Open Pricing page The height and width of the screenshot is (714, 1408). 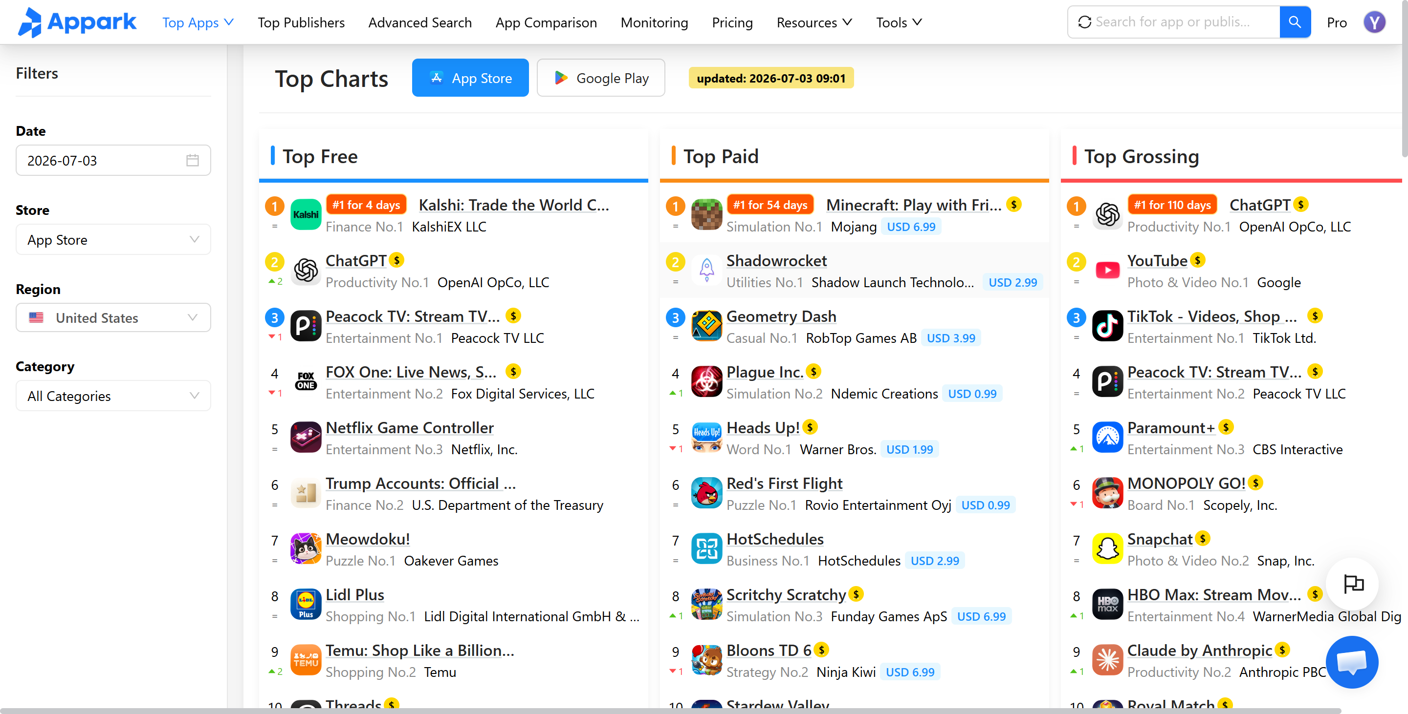point(732,22)
